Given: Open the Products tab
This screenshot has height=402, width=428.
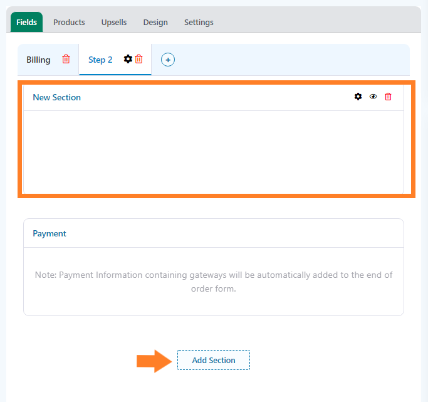Looking at the screenshot, I should pos(69,22).
